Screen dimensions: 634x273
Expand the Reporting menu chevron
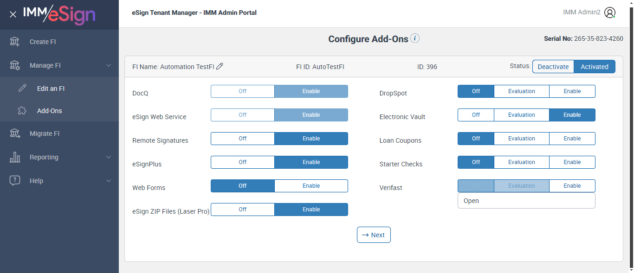pyautogui.click(x=109, y=157)
